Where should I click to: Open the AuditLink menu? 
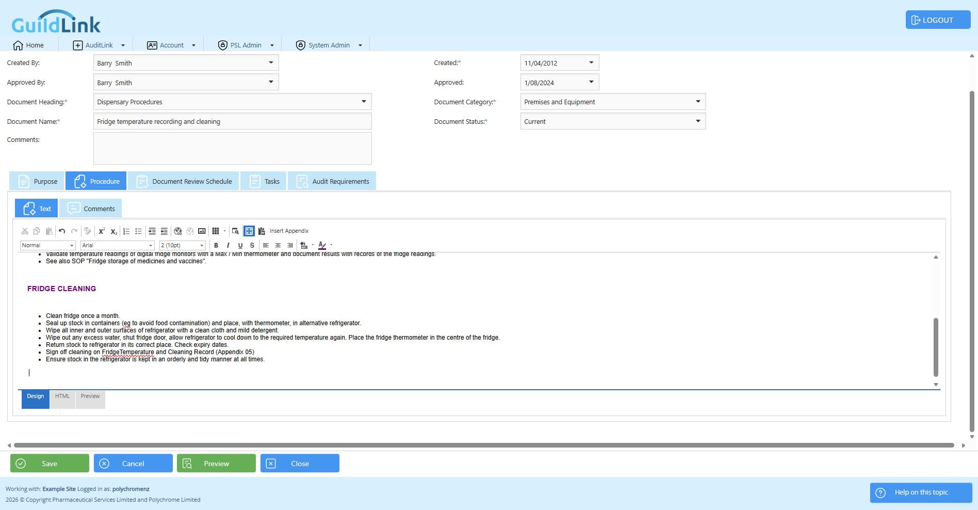(x=99, y=45)
